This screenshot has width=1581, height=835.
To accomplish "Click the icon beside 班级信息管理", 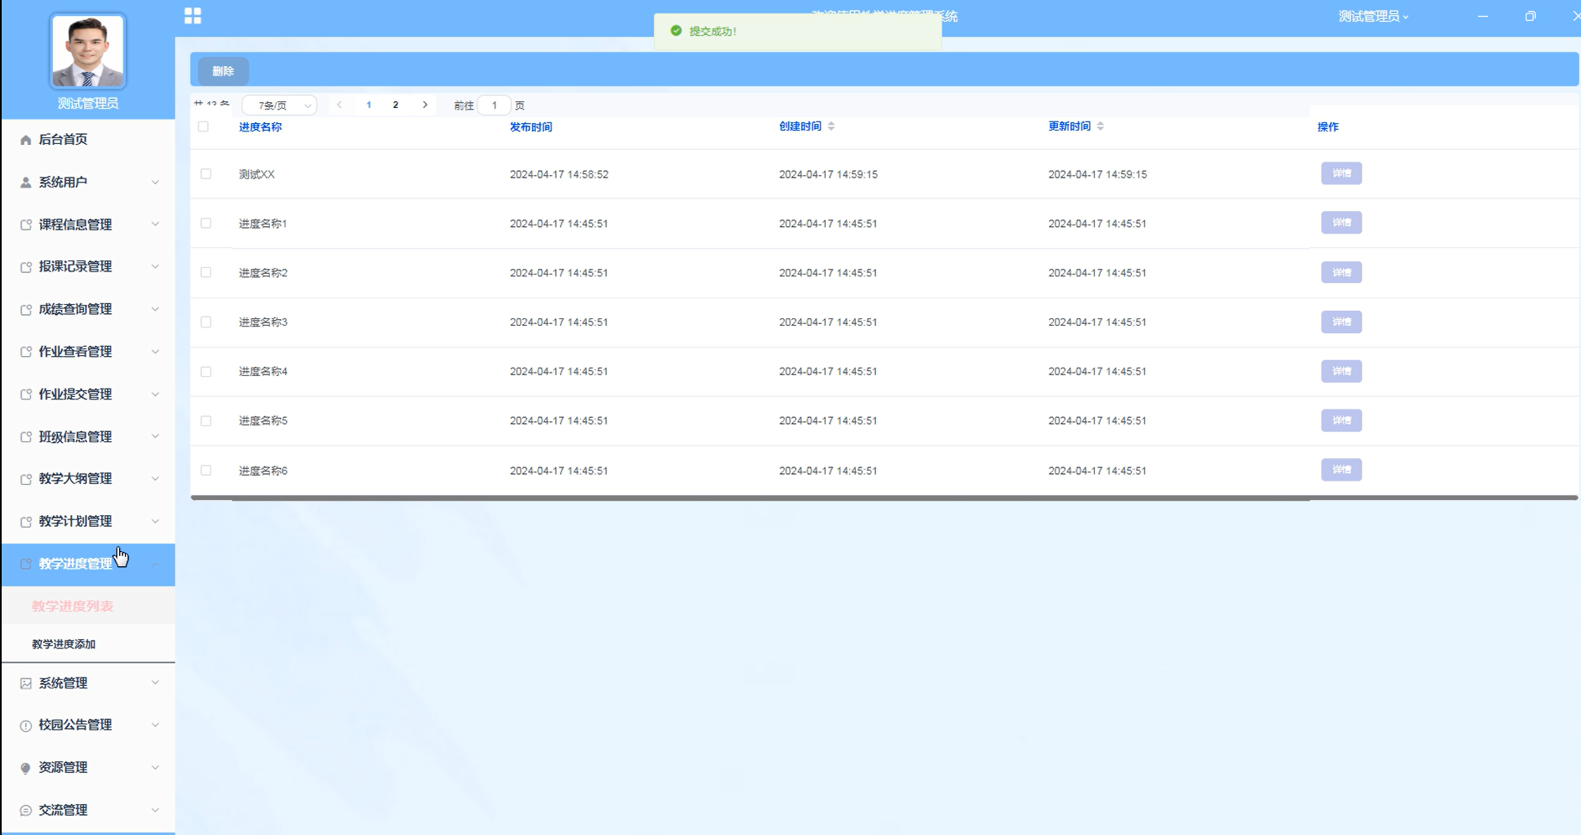I will pos(26,436).
